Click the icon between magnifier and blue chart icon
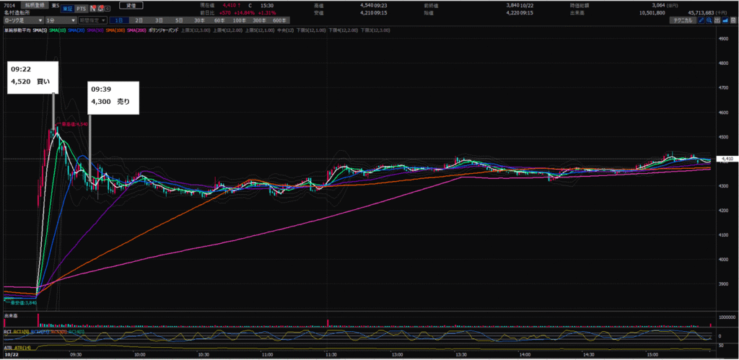 (x=718, y=20)
